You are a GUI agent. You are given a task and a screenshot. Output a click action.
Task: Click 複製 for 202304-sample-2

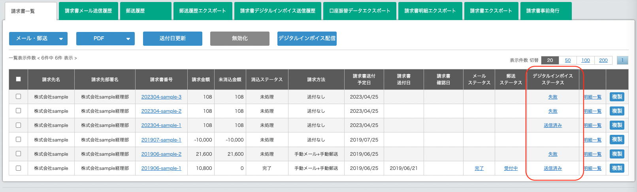(x=617, y=111)
